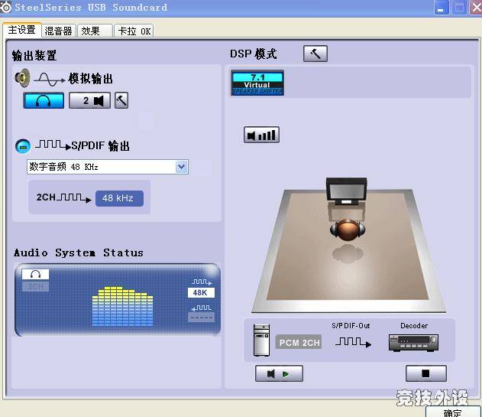This screenshot has height=417, width=482.
Task: Select headphone analog output button
Action: (x=44, y=100)
